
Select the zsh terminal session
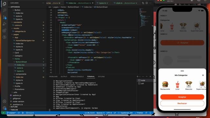click(x=145, y=84)
